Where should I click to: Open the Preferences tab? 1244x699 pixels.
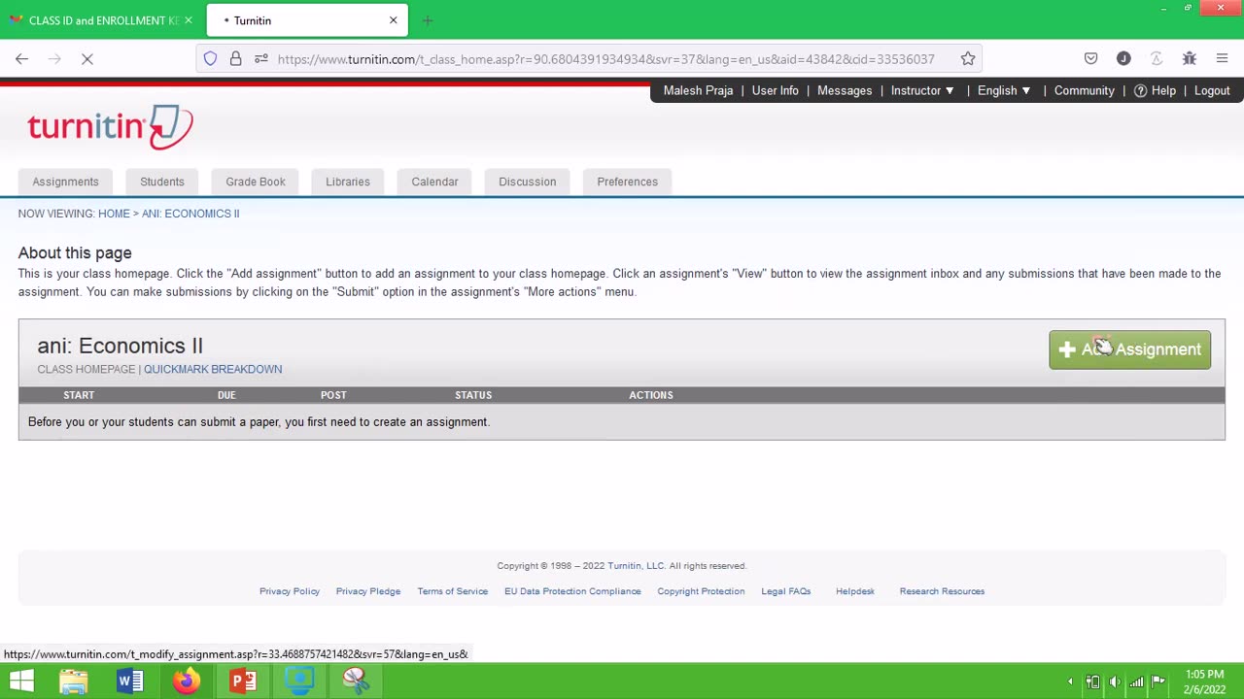[x=627, y=182]
